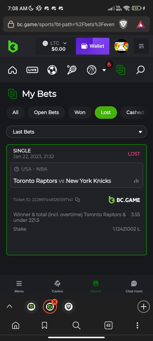The width and height of the screenshot is (153, 341).
Task: Tap the LIVE events icon
Action: (32, 70)
